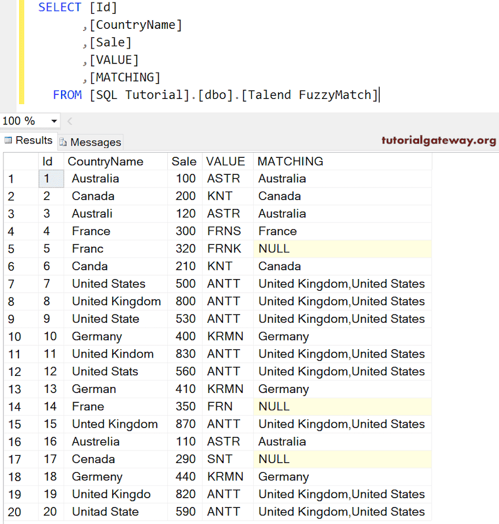Click the NULL MATCHING cell in row 5

click(x=342, y=249)
